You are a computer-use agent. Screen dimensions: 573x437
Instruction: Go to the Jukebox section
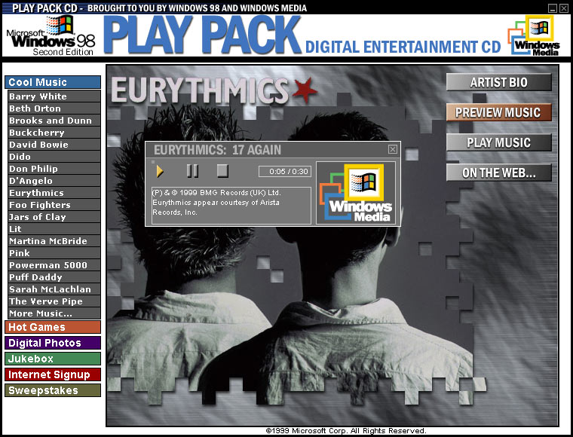click(x=53, y=359)
